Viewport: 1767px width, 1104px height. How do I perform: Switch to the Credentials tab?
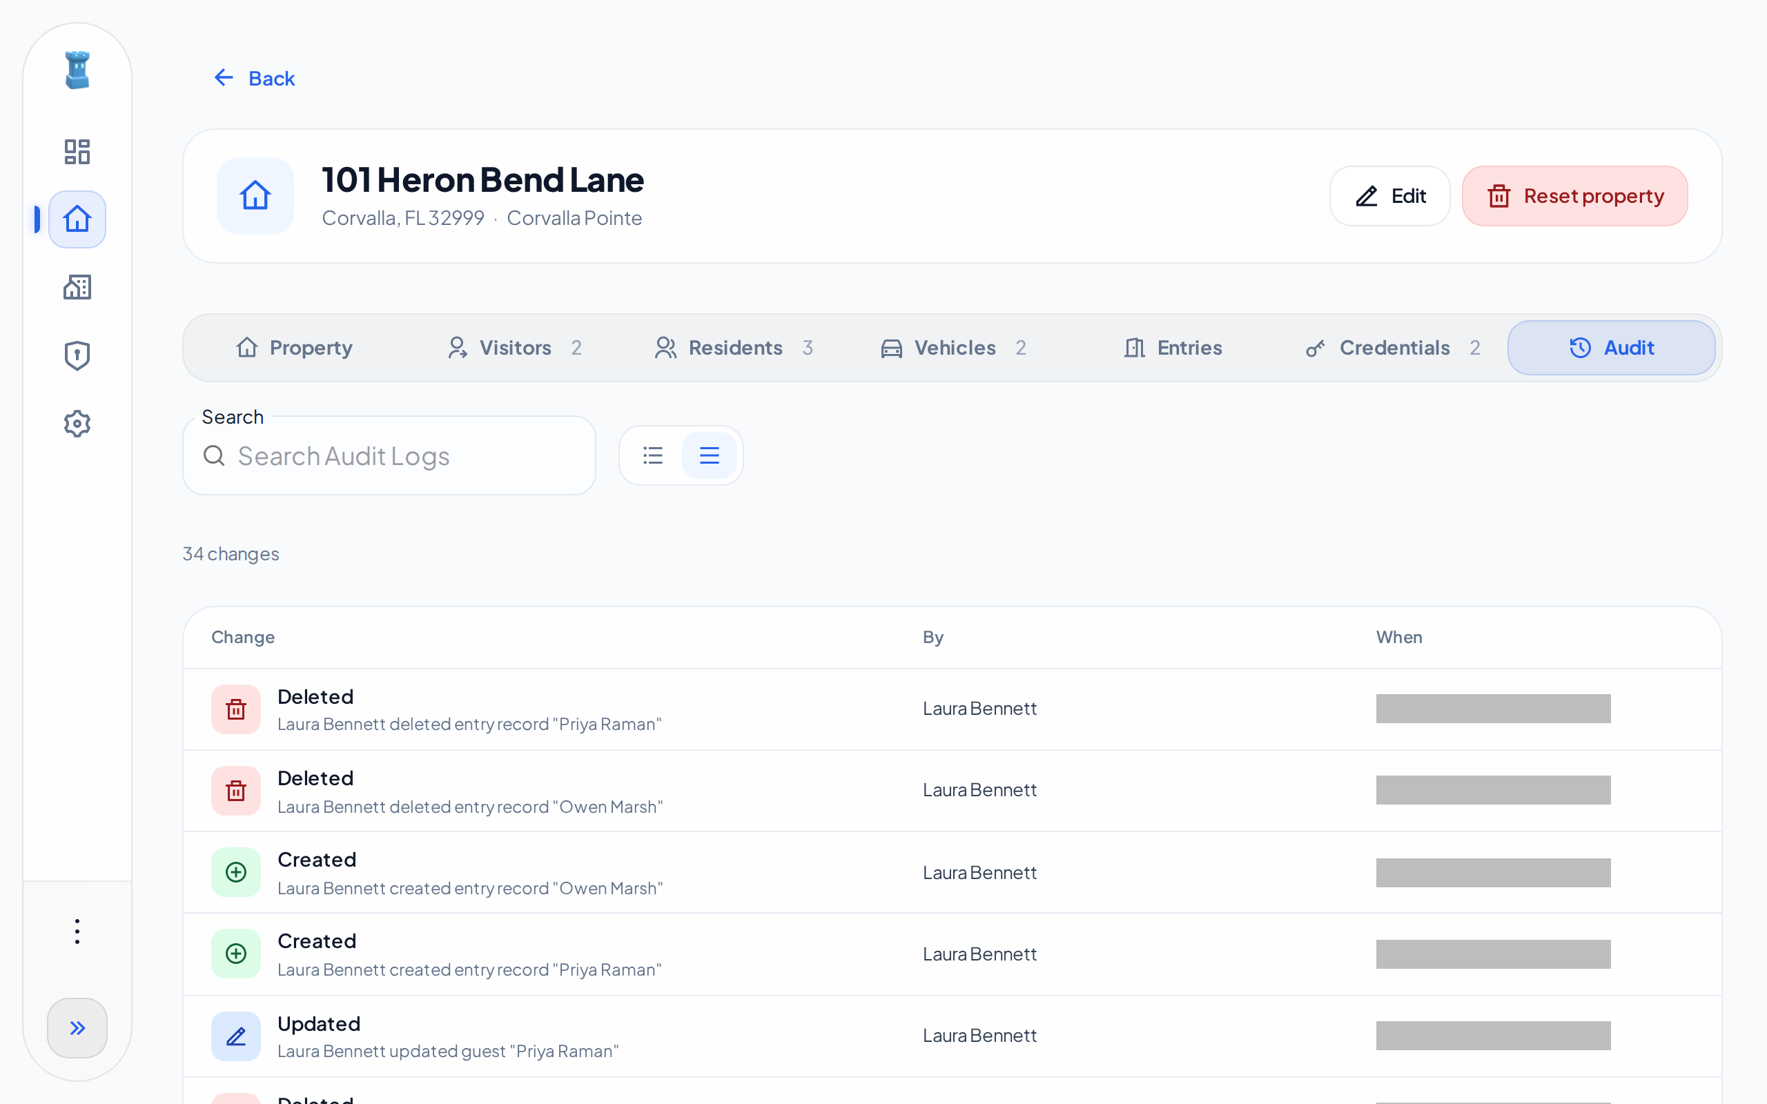(1392, 348)
